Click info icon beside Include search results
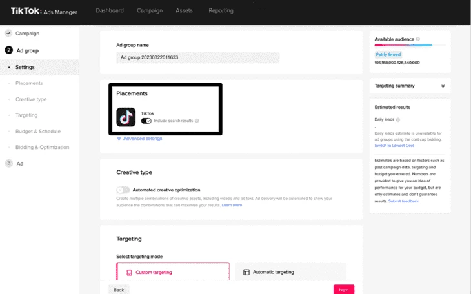 coord(197,121)
